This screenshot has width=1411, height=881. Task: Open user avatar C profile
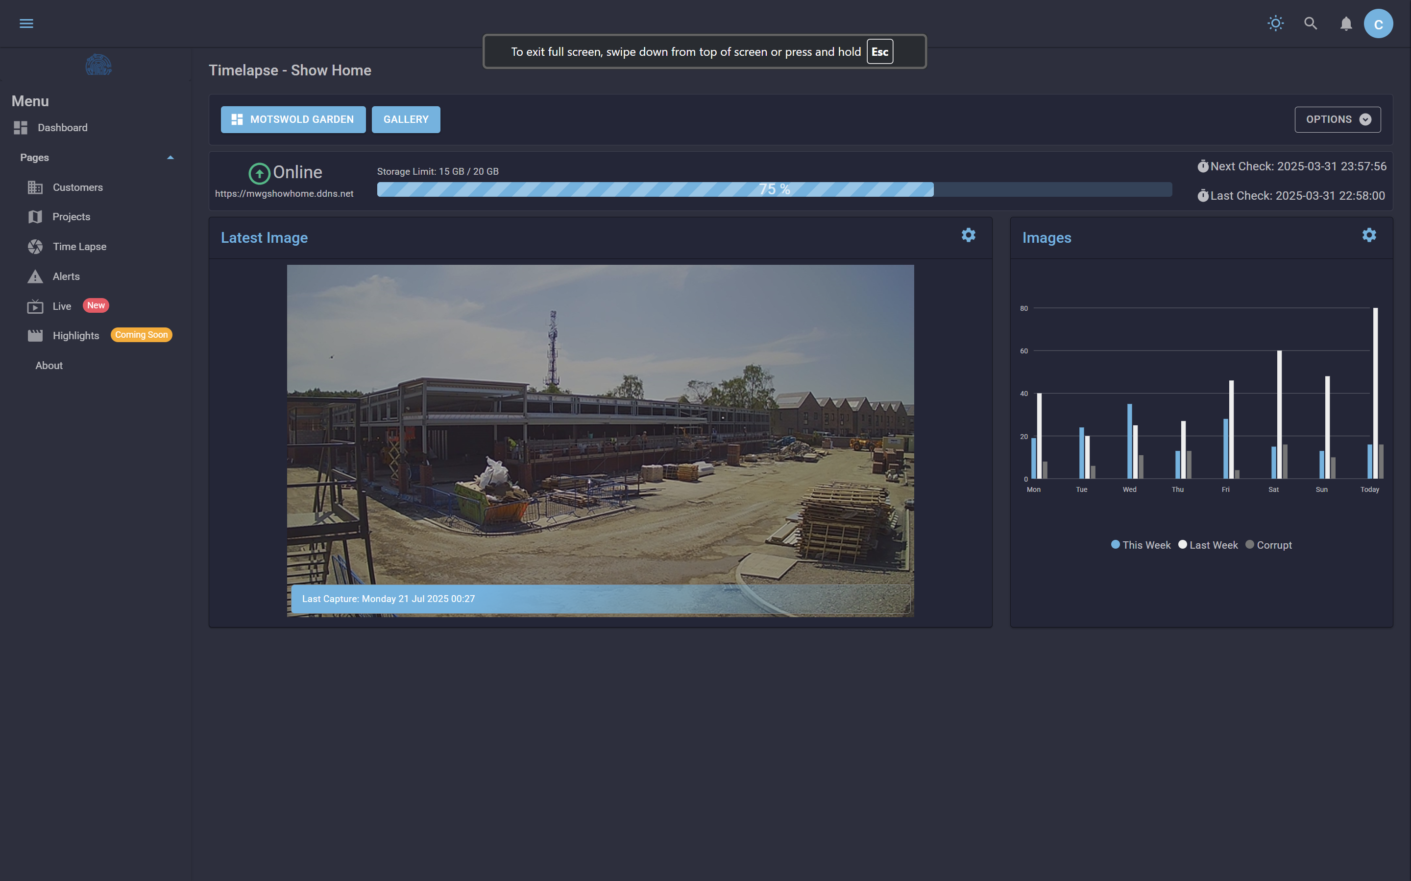click(1378, 24)
